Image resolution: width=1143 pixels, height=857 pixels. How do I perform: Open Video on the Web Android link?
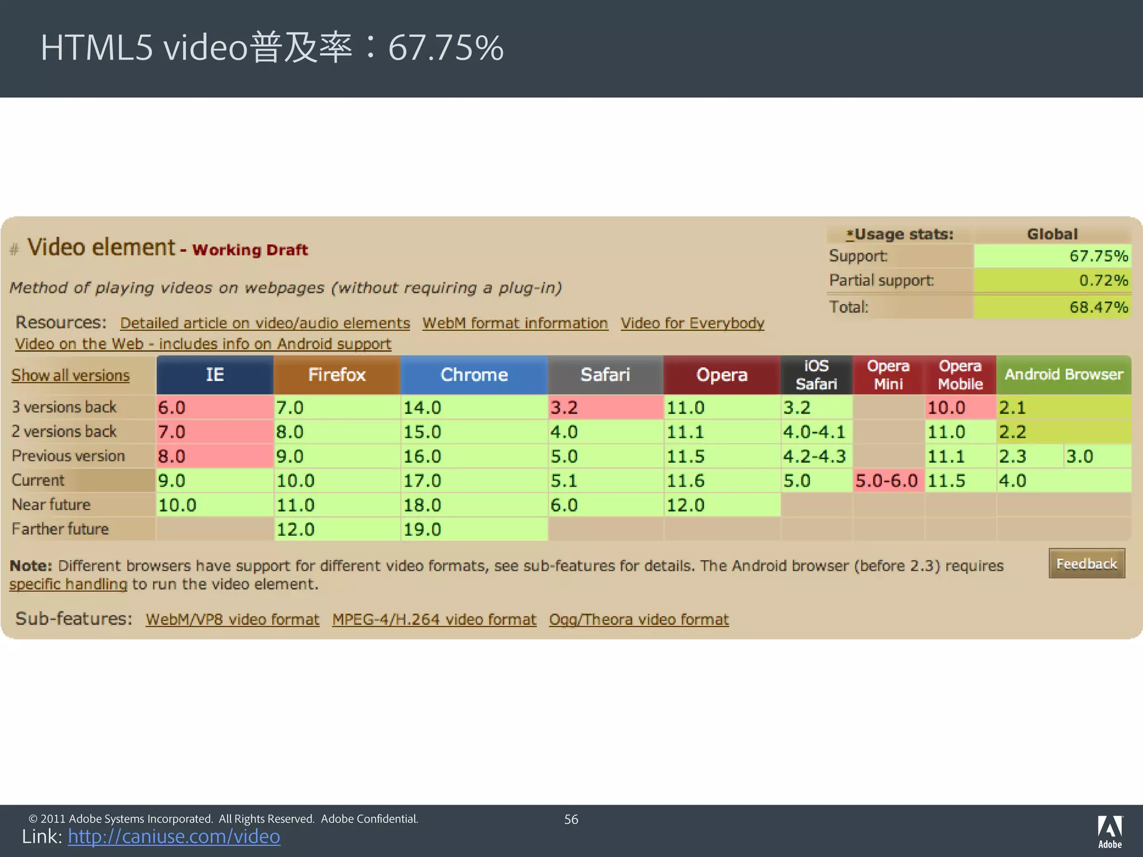(203, 344)
